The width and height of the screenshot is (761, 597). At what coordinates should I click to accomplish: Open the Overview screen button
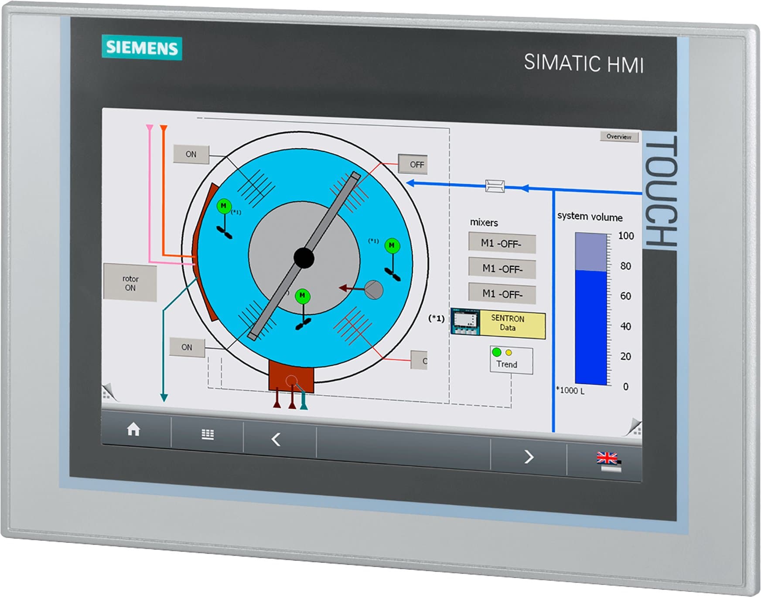619,137
